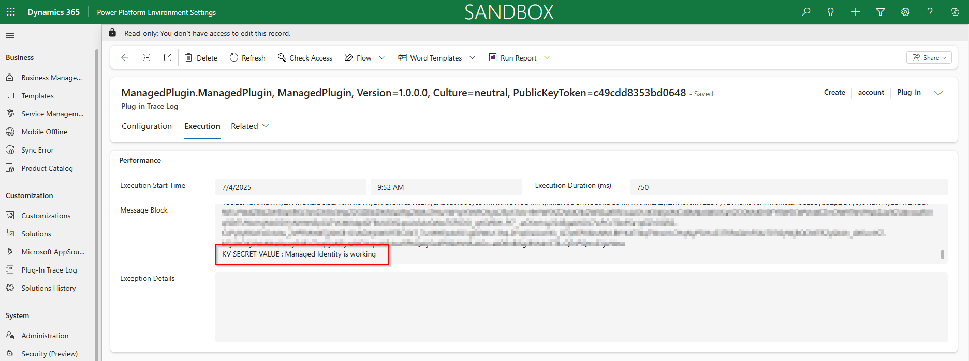This screenshot has width=969, height=361.
Task: Open the app launcher waffle icon
Action: pos(10,12)
